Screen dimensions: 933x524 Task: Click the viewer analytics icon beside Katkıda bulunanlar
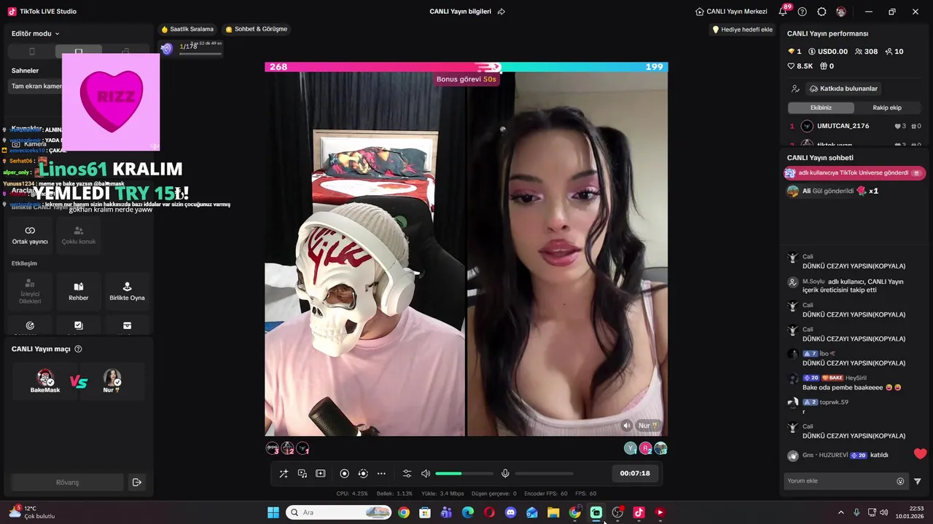[x=795, y=89]
